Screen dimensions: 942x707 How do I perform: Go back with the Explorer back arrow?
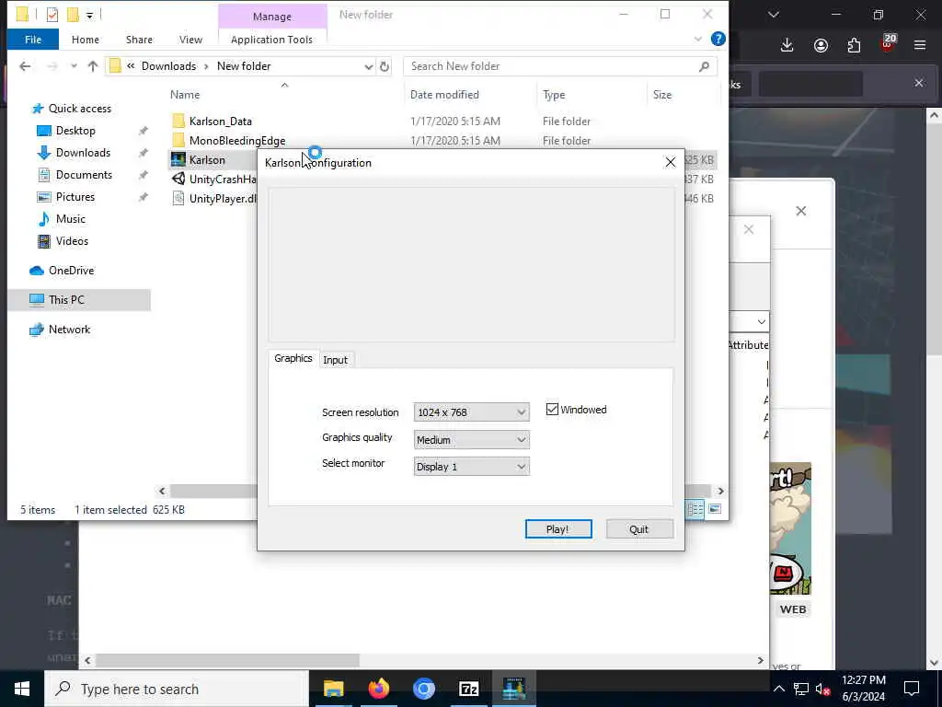25,66
